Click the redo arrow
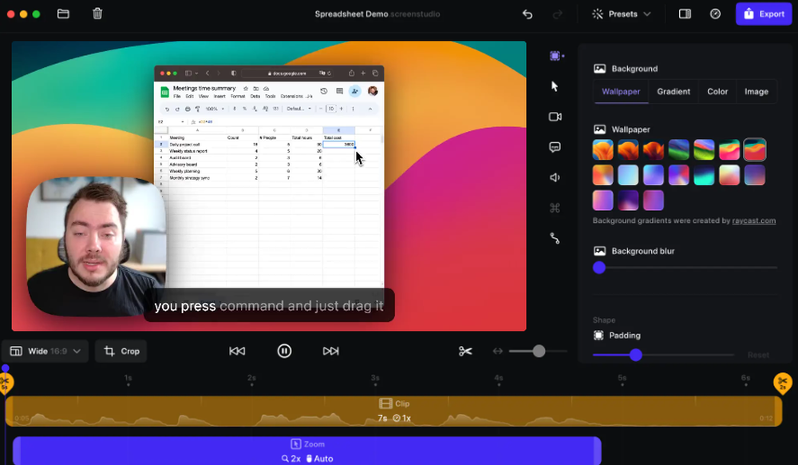The width and height of the screenshot is (798, 465). pos(558,14)
